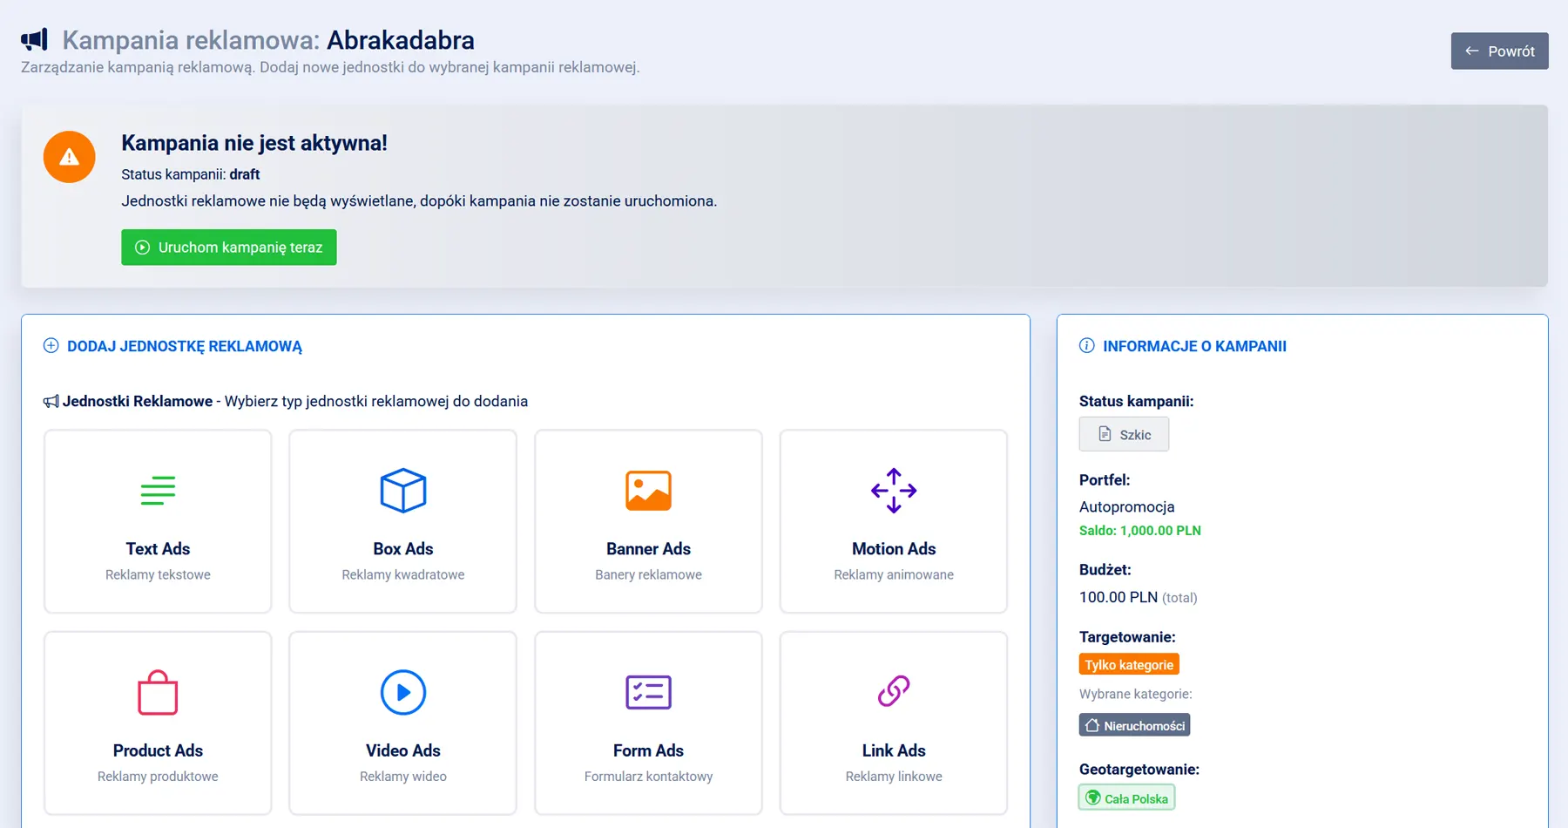Choose the Link Ads card title
The height and width of the screenshot is (828, 1568).
(x=894, y=750)
